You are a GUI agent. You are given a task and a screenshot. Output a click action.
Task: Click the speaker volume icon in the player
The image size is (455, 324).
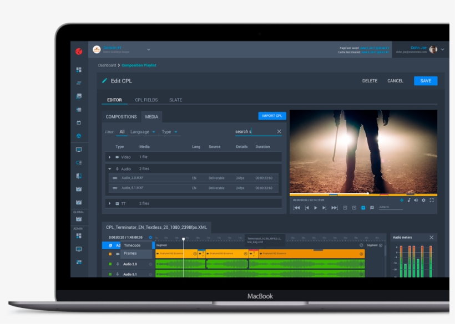(x=416, y=200)
